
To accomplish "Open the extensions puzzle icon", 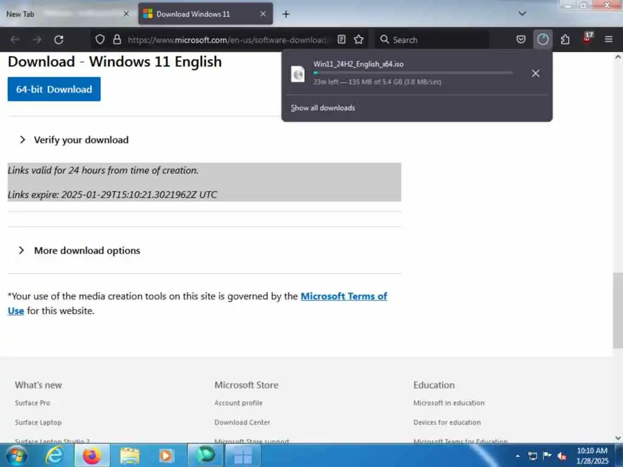I will (565, 40).
